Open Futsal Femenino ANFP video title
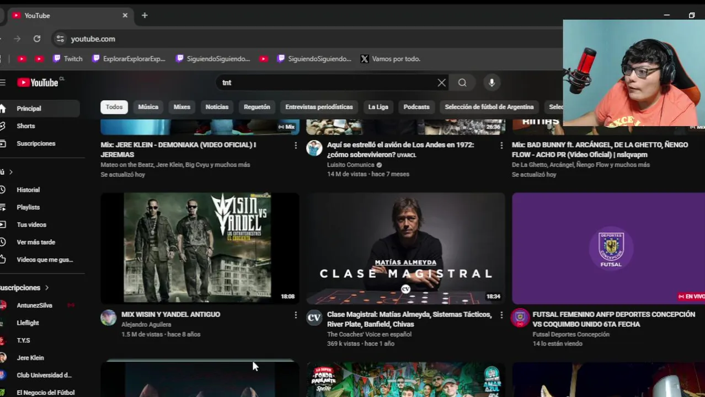Screen dimensions: 705x397 coord(613,319)
